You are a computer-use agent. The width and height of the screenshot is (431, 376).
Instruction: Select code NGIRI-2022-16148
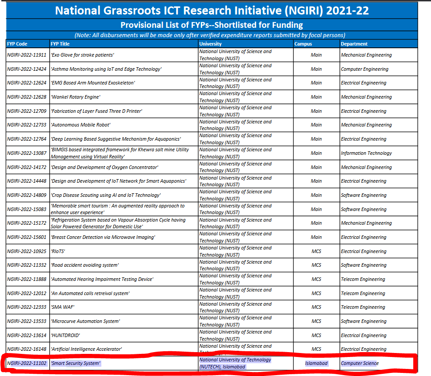27,349
